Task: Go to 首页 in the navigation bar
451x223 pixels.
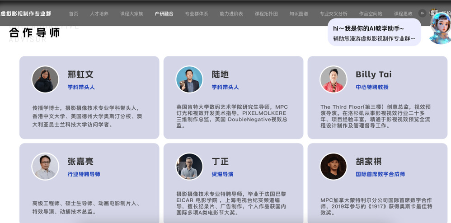Action: point(74,14)
